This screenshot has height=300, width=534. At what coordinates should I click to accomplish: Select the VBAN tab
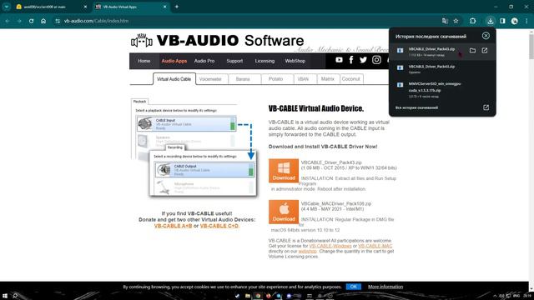coord(303,79)
